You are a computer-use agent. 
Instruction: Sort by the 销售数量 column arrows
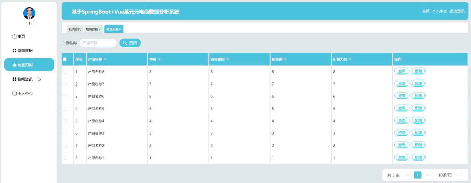coord(228,59)
